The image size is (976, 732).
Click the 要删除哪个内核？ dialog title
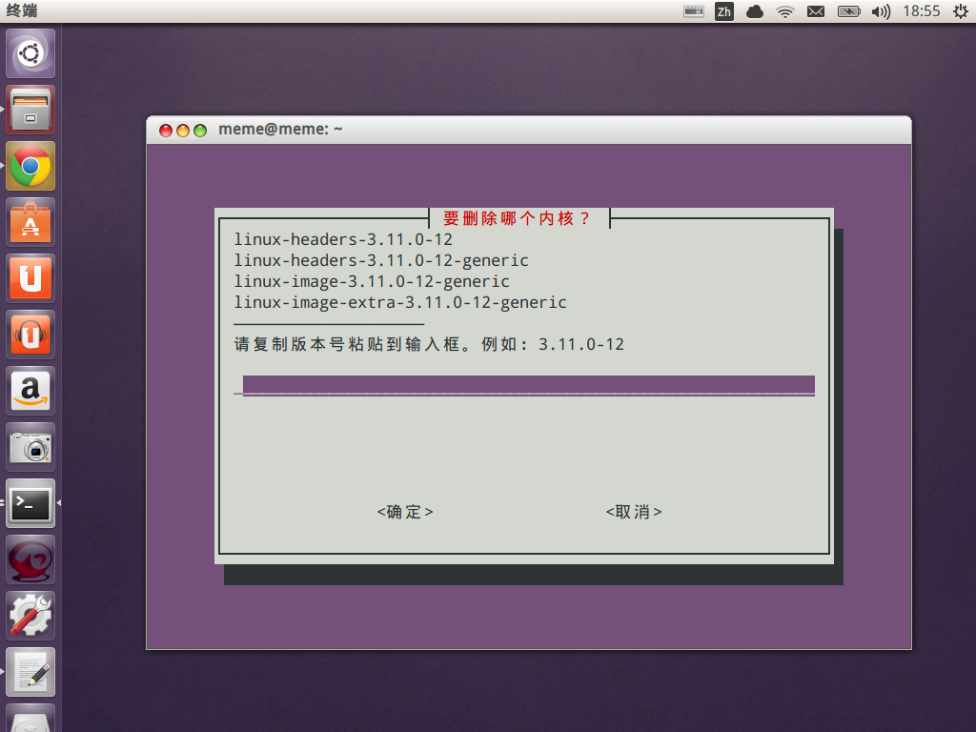tap(516, 218)
